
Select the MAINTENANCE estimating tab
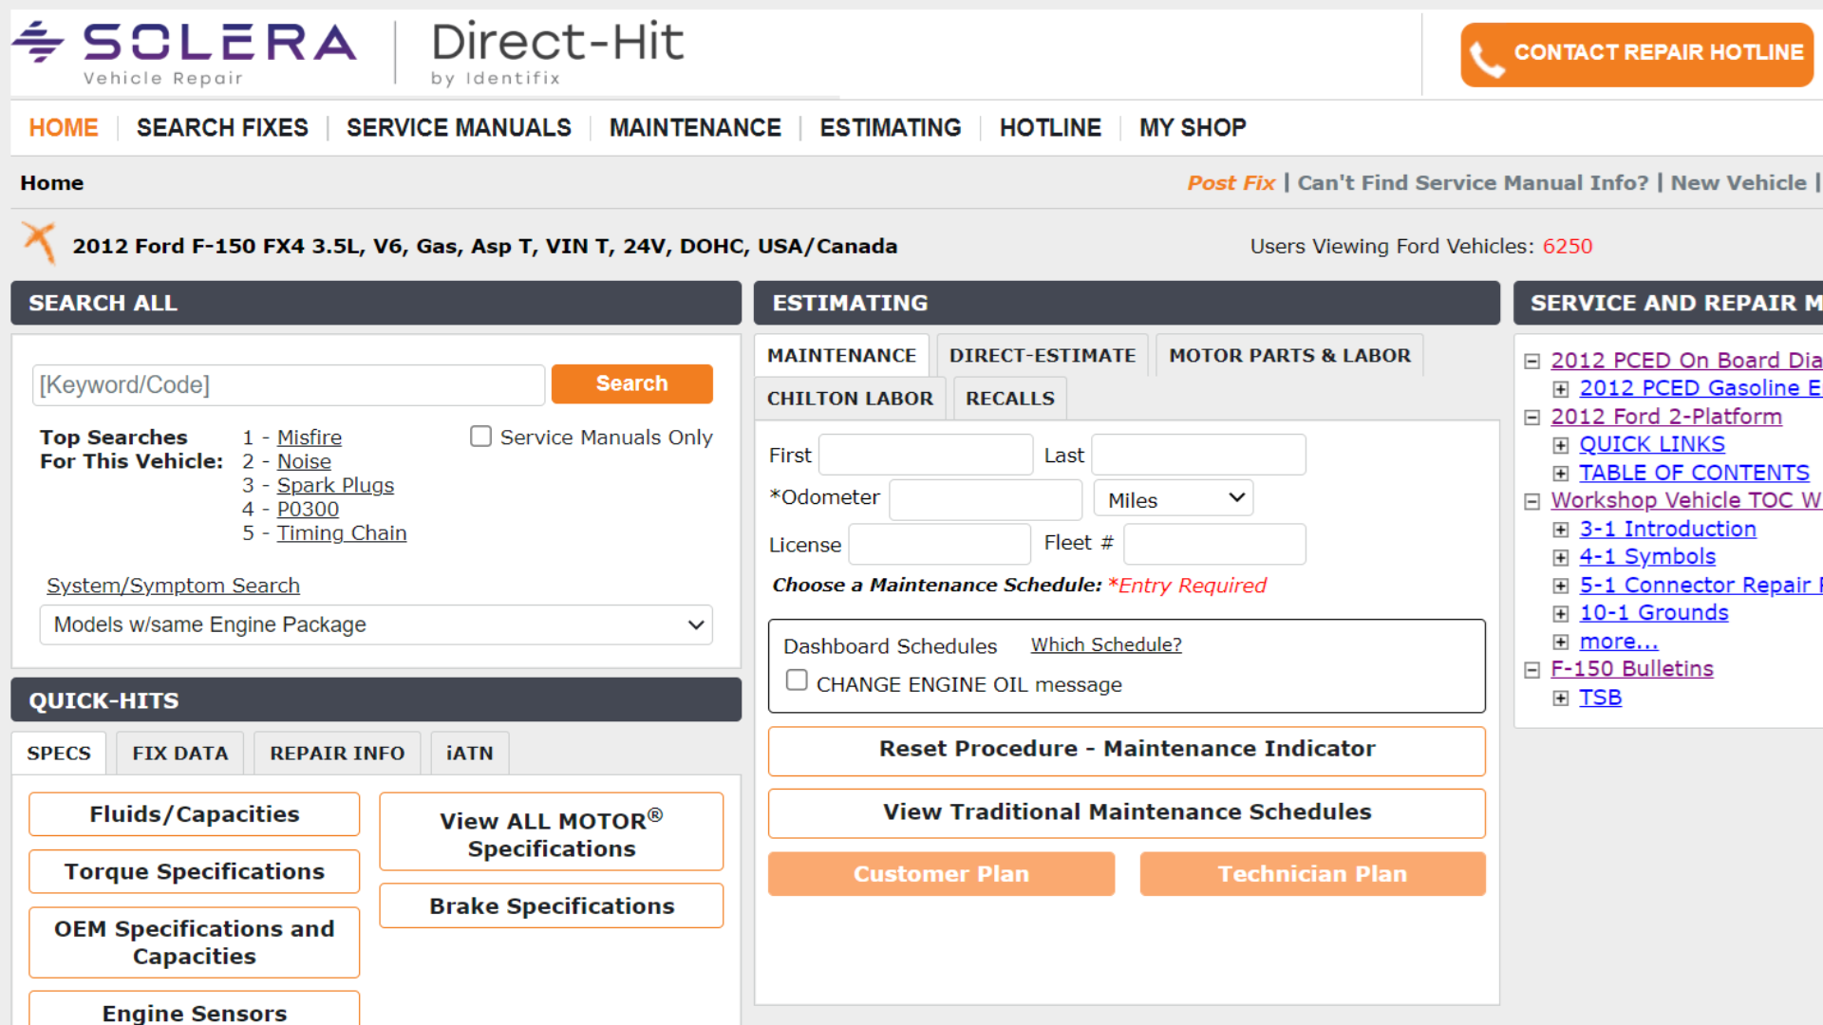[x=841, y=355]
